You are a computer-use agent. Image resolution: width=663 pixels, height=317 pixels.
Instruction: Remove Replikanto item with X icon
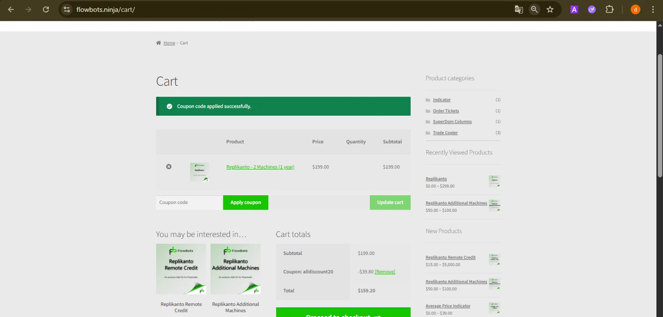pos(168,166)
